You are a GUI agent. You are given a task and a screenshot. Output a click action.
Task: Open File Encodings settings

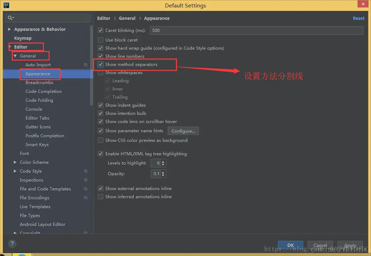click(x=34, y=197)
